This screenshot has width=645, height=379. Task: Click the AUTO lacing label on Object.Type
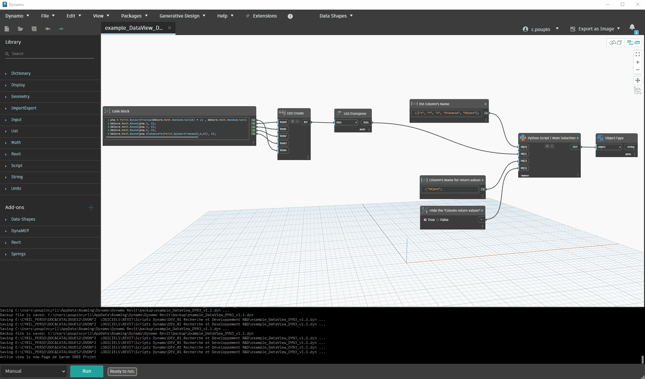(x=628, y=154)
